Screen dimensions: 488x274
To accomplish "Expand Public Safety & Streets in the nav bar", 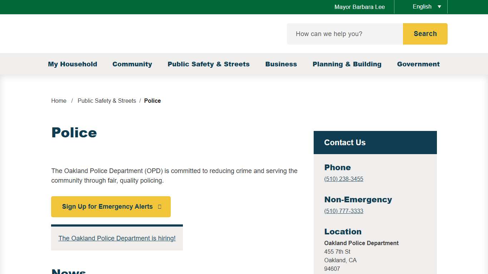I will point(209,64).
